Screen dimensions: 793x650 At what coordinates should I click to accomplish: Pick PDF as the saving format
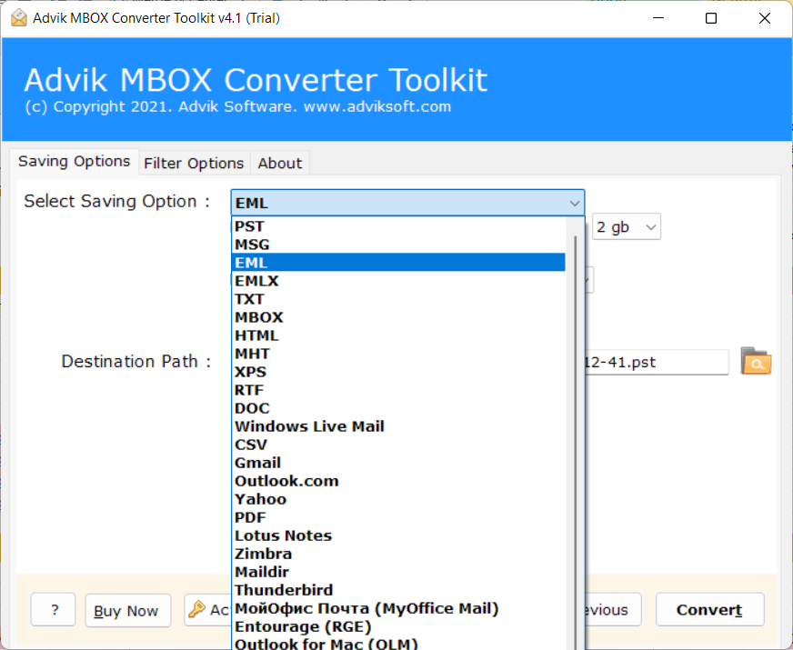[x=398, y=517]
